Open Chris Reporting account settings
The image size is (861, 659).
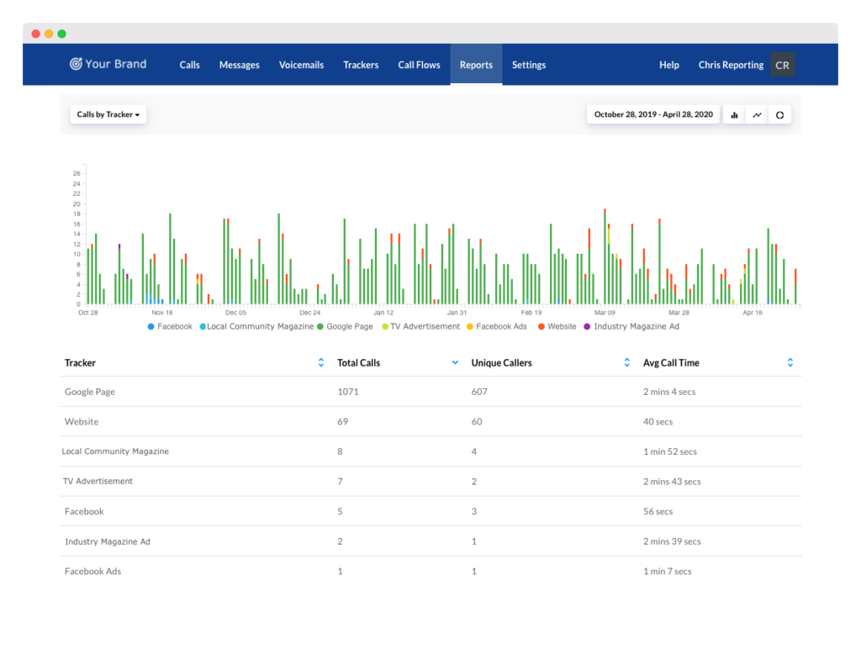click(x=730, y=64)
